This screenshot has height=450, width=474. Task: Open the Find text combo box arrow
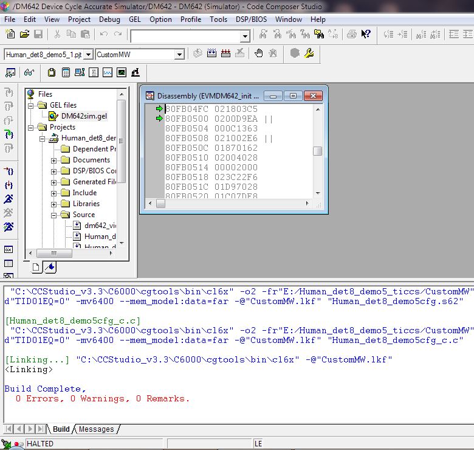(x=245, y=36)
